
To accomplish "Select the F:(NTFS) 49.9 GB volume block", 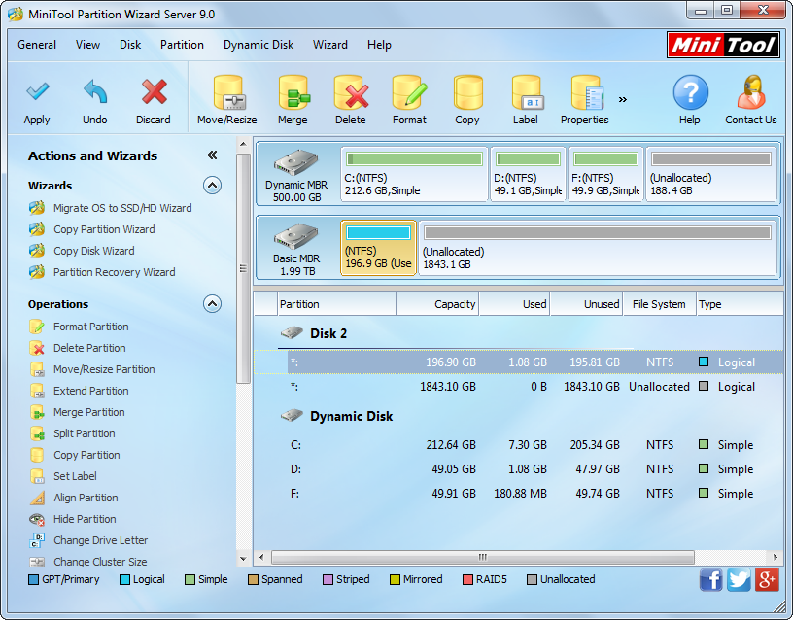I will point(605,174).
